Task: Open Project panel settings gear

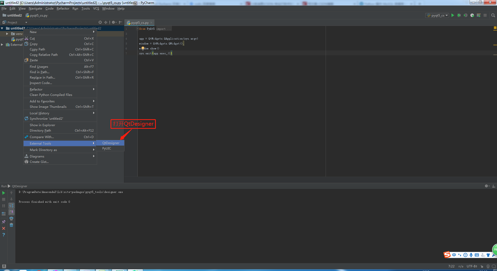Action: click(114, 22)
